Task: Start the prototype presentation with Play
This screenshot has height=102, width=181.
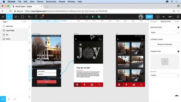Action: pyautogui.click(x=158, y=17)
